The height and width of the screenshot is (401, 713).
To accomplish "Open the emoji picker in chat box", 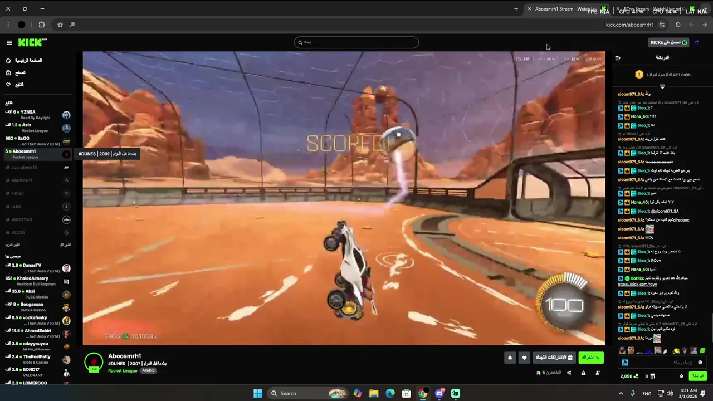I will [x=700, y=363].
